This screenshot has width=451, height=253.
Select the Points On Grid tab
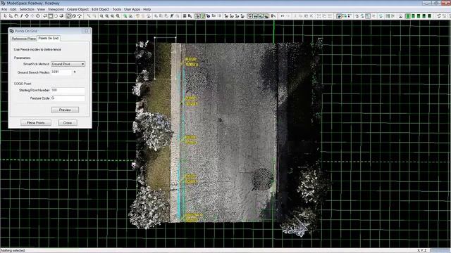pos(49,38)
